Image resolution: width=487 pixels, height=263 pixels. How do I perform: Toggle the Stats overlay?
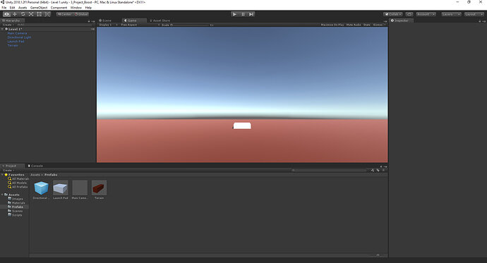coord(367,25)
